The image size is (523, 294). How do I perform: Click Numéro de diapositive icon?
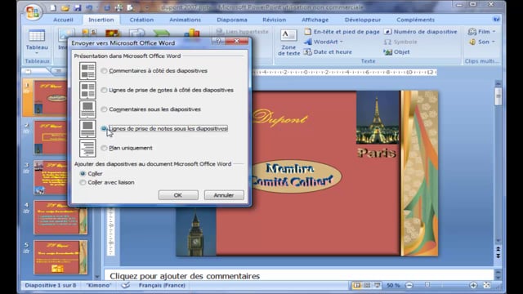pyautogui.click(x=387, y=32)
